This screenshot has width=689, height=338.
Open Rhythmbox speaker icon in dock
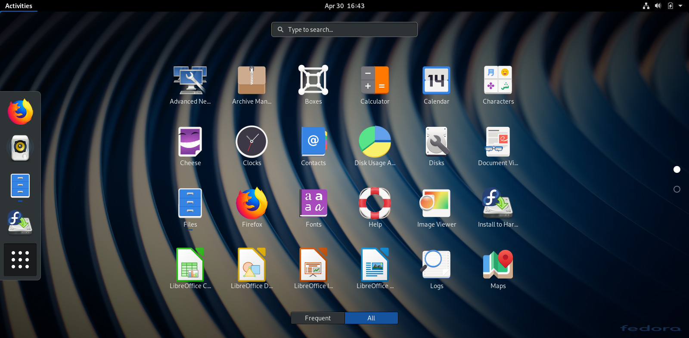pyautogui.click(x=20, y=148)
